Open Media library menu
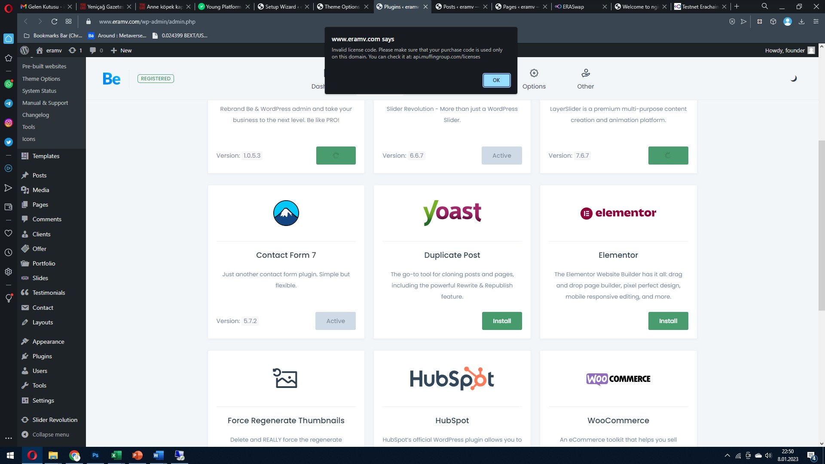 tap(41, 190)
